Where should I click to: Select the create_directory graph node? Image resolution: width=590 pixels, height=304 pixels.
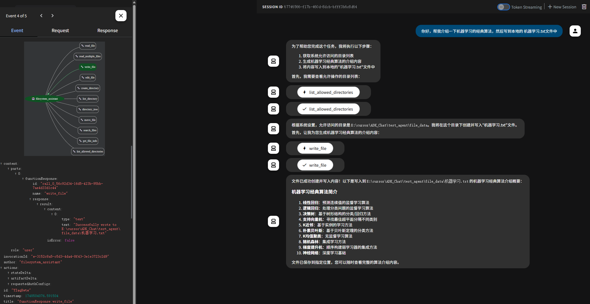click(88, 88)
